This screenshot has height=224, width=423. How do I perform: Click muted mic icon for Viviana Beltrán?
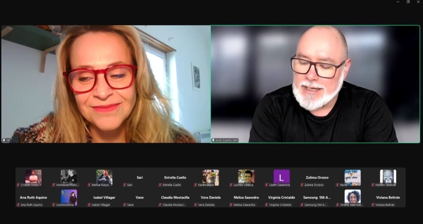pos(373,205)
